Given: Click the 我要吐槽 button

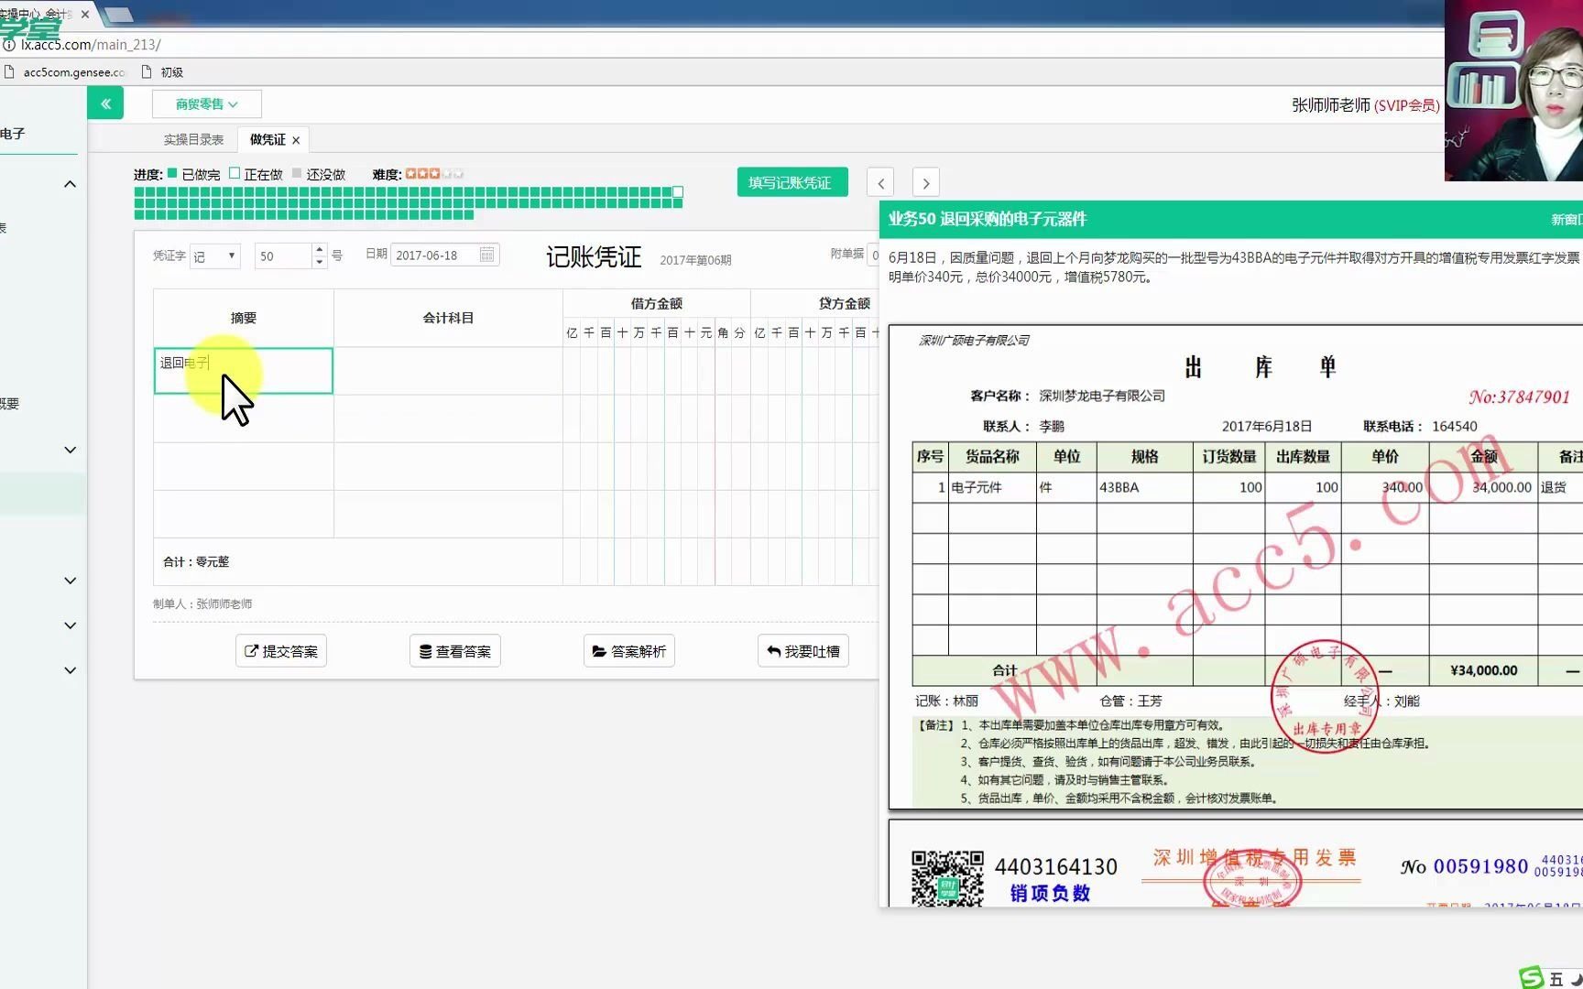Looking at the screenshot, I should [803, 651].
